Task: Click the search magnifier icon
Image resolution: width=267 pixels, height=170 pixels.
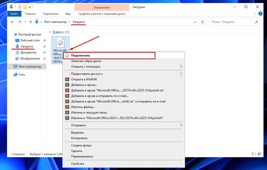Action: (x=257, y=22)
